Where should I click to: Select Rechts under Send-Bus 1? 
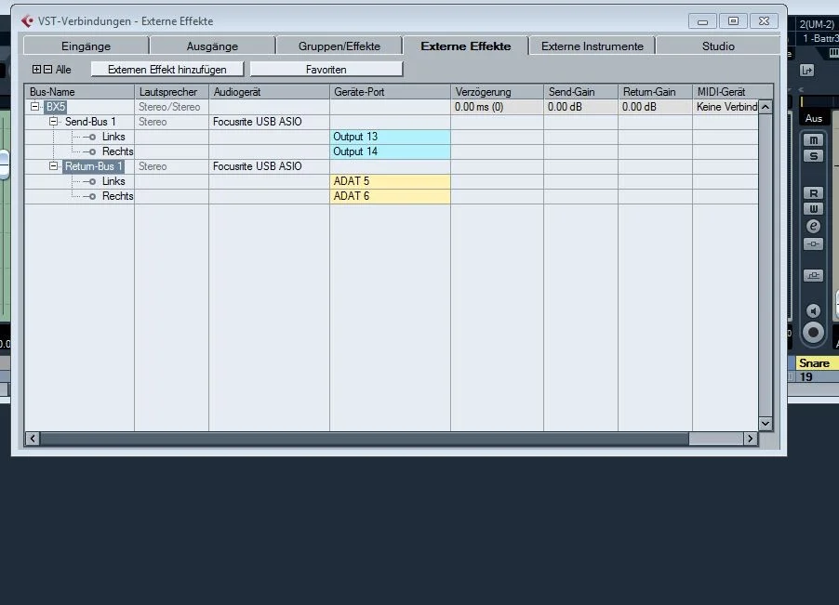(118, 151)
